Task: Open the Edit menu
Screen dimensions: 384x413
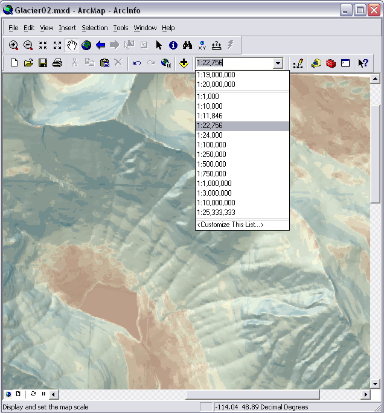Action: (x=29, y=28)
